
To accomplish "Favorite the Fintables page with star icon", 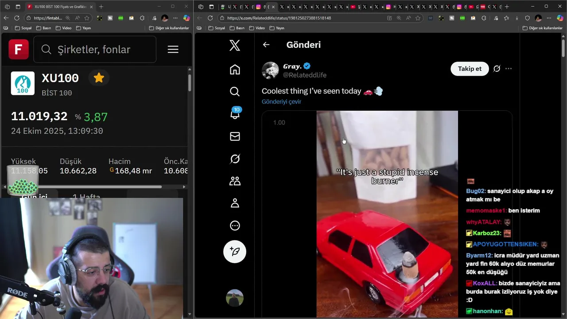I will (87, 18).
